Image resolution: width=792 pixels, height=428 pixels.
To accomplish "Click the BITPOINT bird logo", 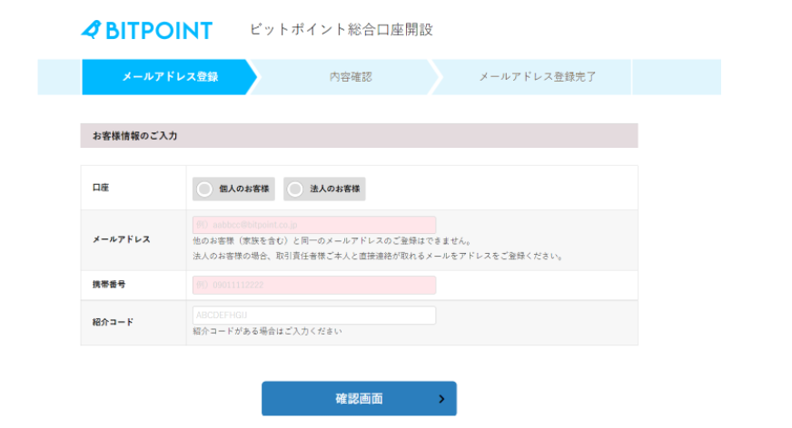I will point(147,30).
